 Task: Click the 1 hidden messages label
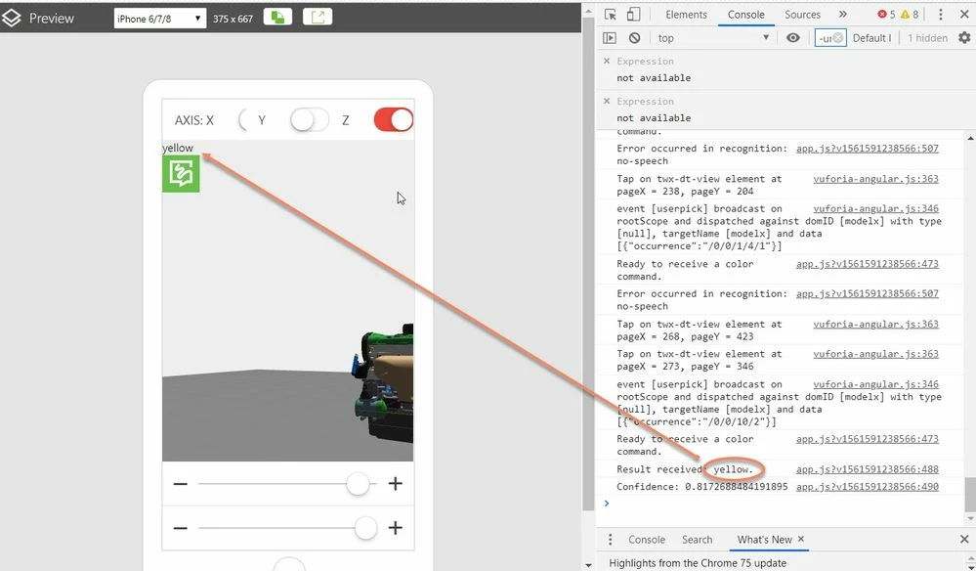coord(927,38)
